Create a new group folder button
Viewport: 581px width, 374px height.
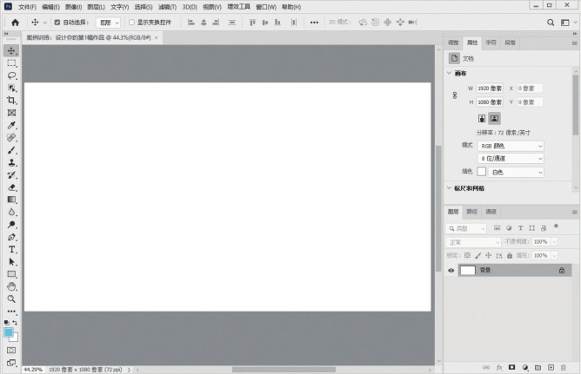click(x=538, y=367)
